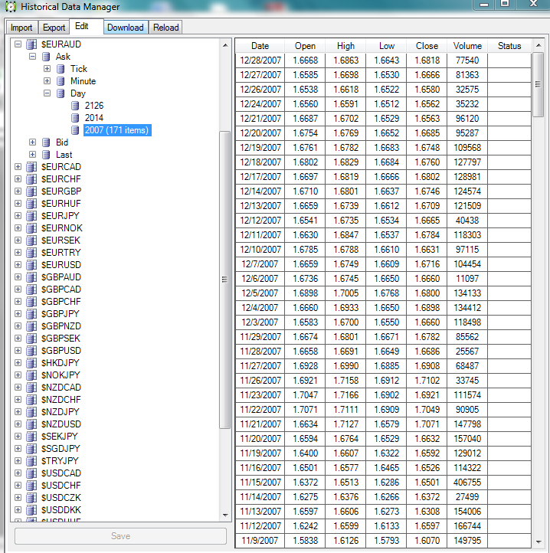Click the database icon next to Bid
The width and height of the screenshot is (550, 553).
pyautogui.click(x=46, y=142)
